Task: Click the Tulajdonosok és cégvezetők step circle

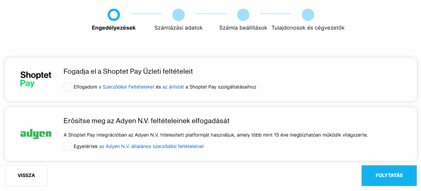Action: click(308, 15)
